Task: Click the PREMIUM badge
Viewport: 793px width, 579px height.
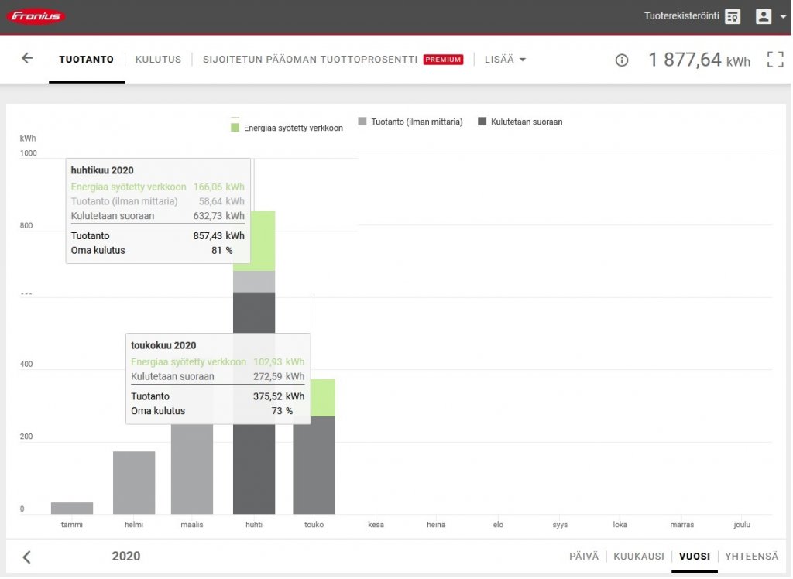Action: click(x=443, y=60)
